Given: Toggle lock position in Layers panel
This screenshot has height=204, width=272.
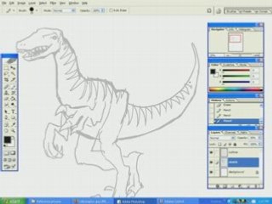Looking at the screenshot, I should tap(230, 144).
